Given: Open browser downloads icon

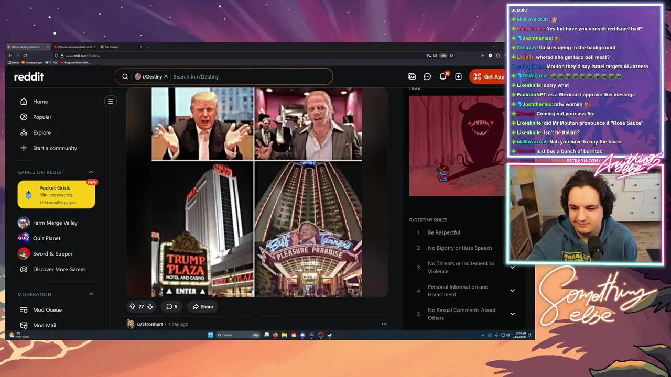Looking at the screenshot, I should 483,56.
